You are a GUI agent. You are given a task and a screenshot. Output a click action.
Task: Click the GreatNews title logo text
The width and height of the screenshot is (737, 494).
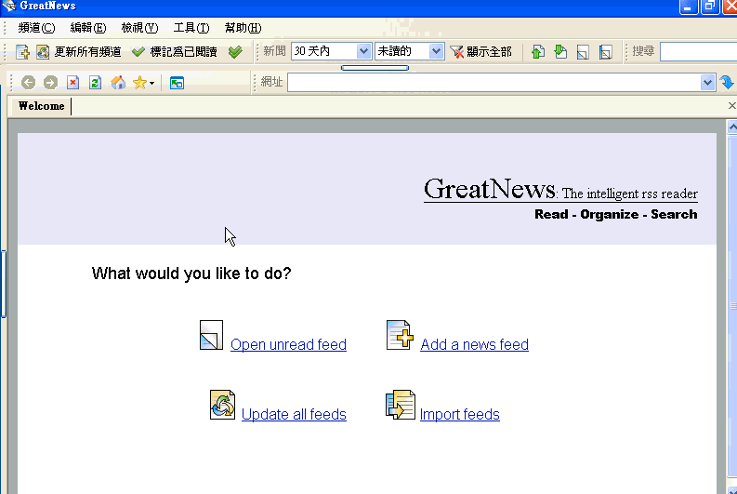(489, 189)
